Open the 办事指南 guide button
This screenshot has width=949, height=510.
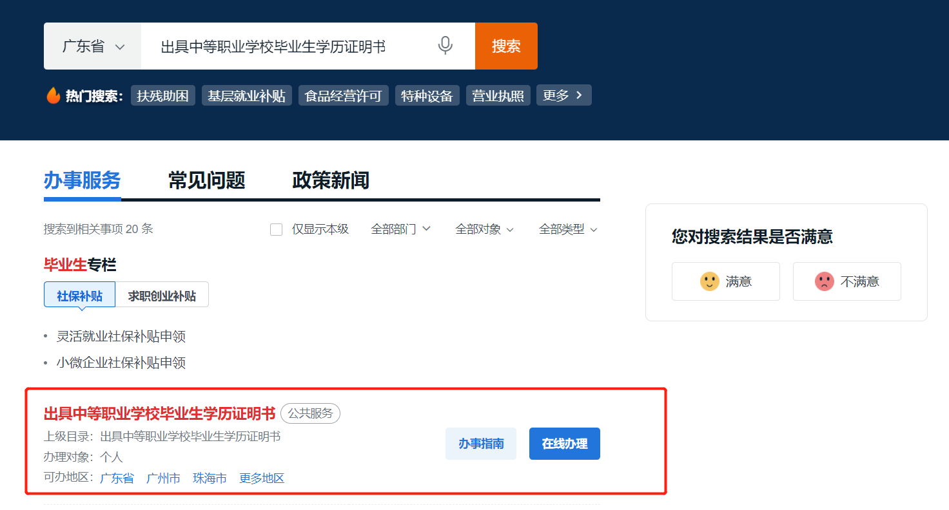[481, 444]
